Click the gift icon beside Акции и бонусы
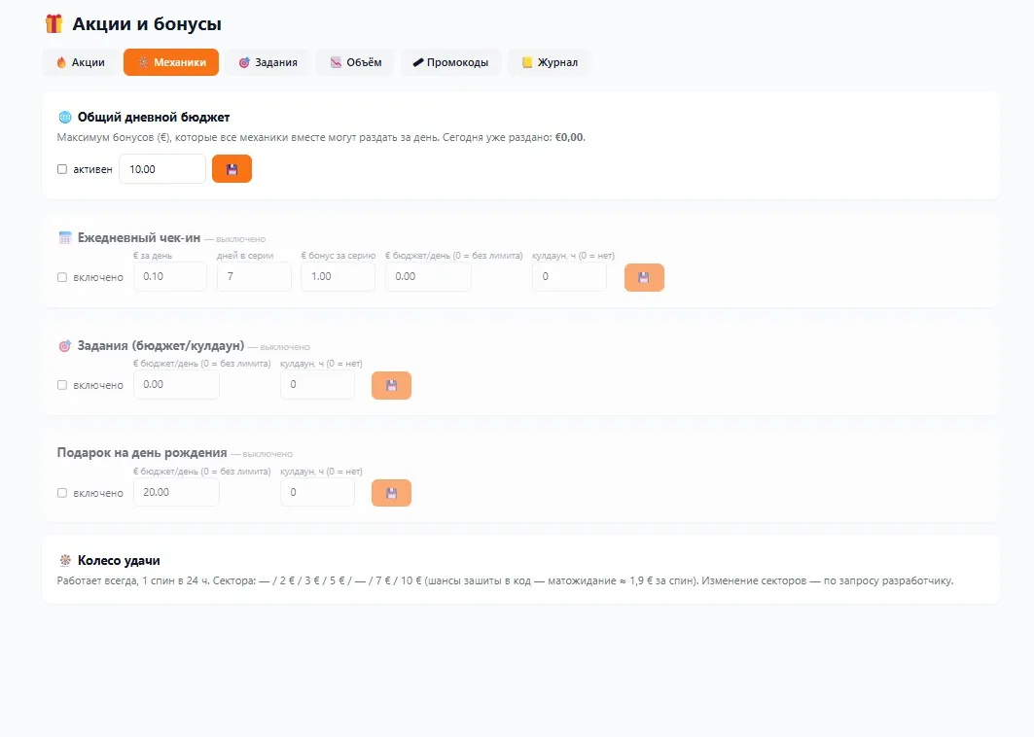The image size is (1034, 737). (54, 23)
